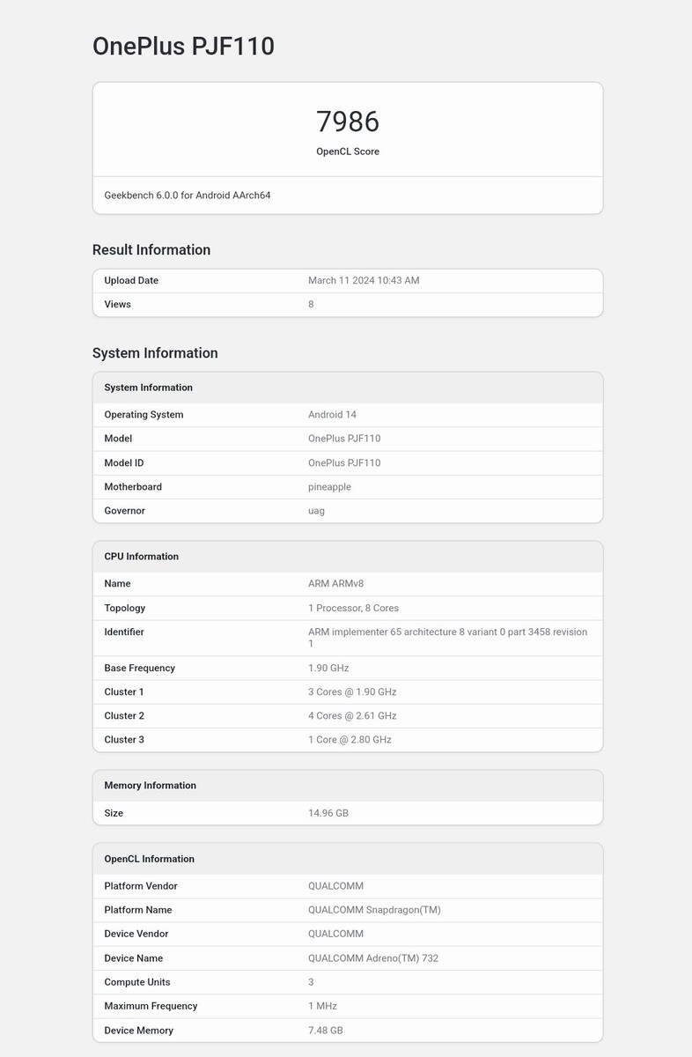Select the Governor uag row

point(348,511)
